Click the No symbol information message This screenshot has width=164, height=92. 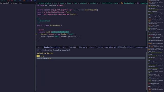click(11, 3)
